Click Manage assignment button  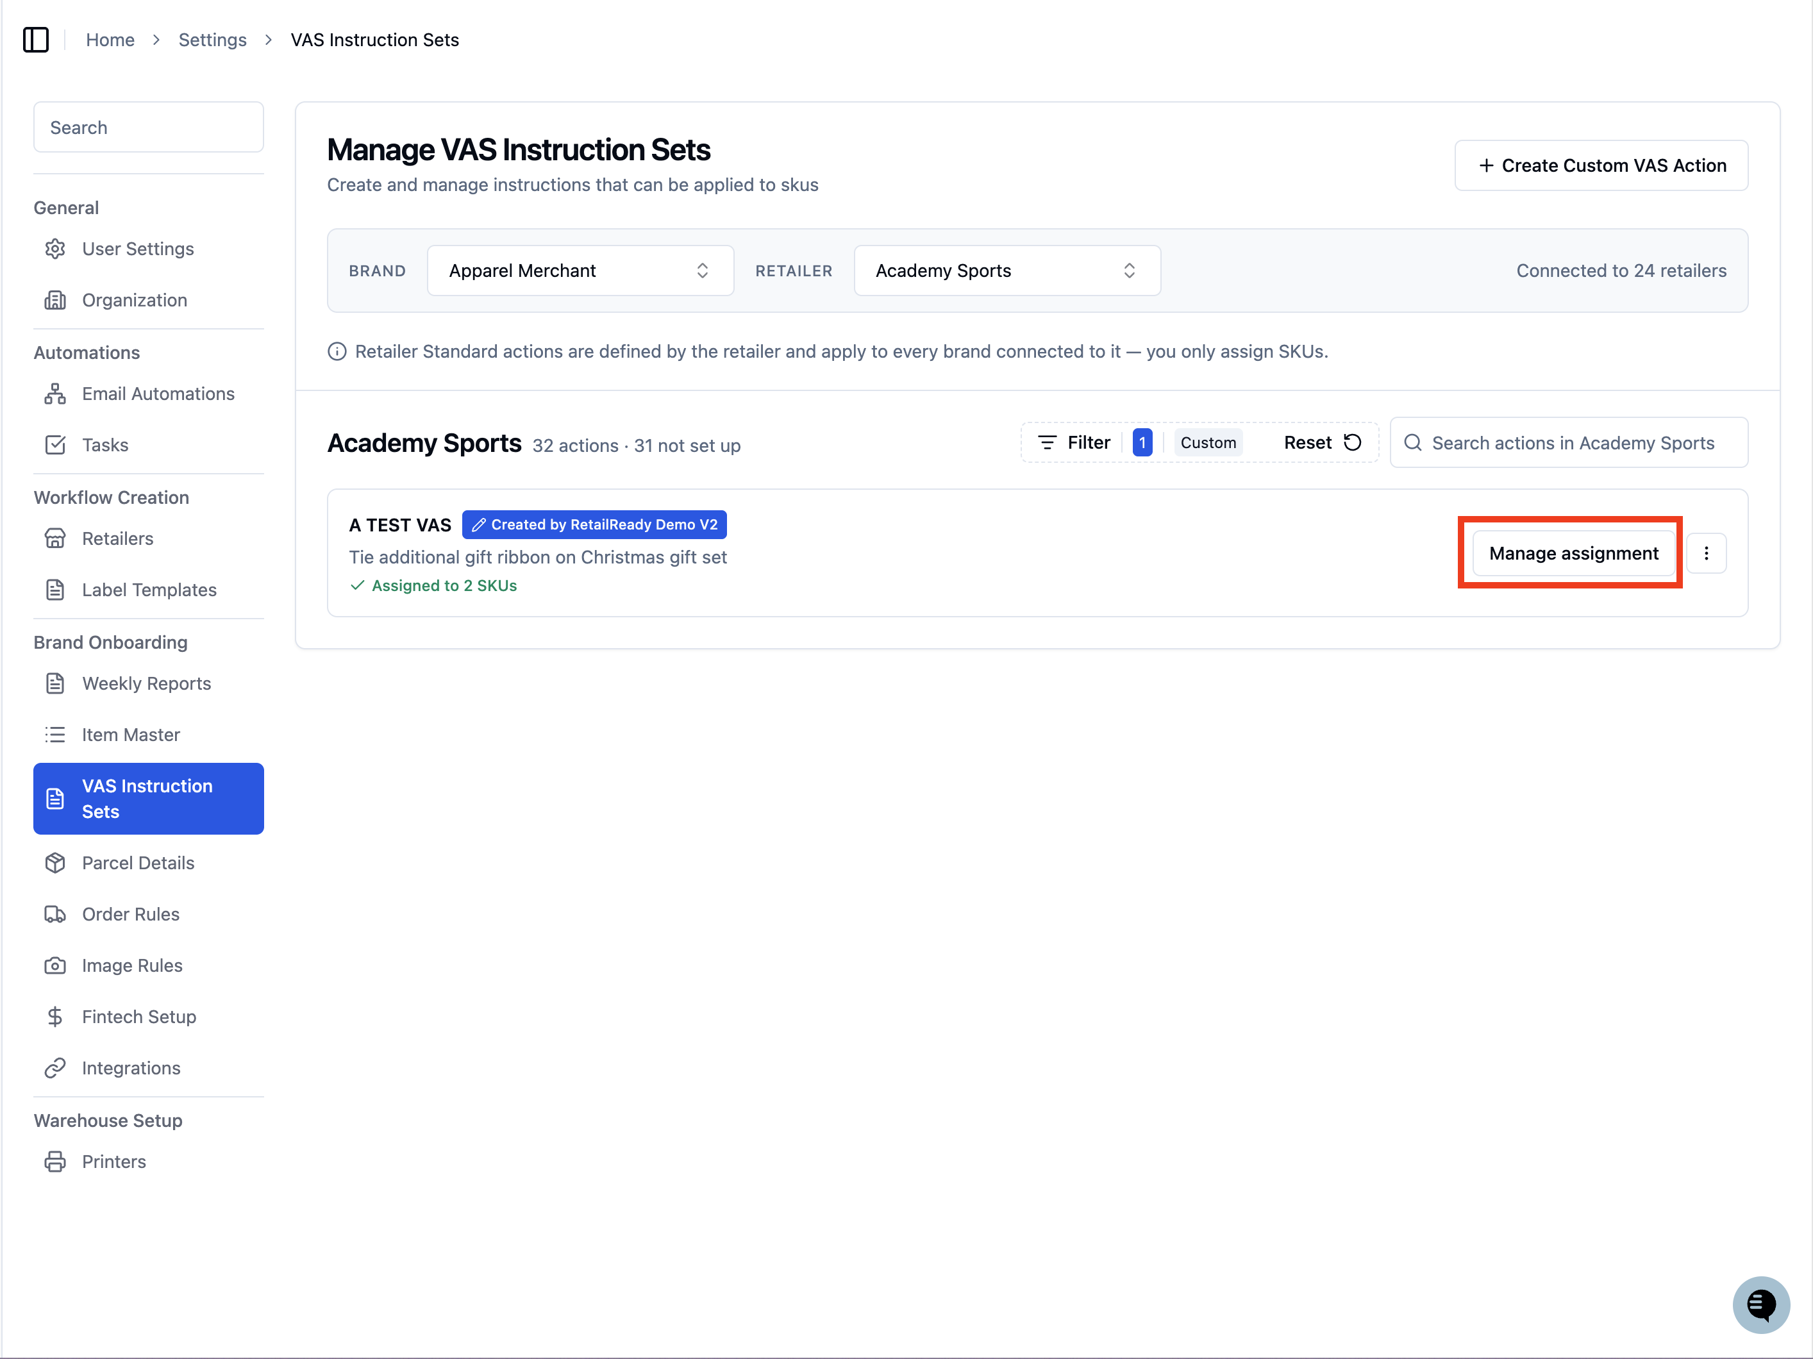pos(1574,553)
